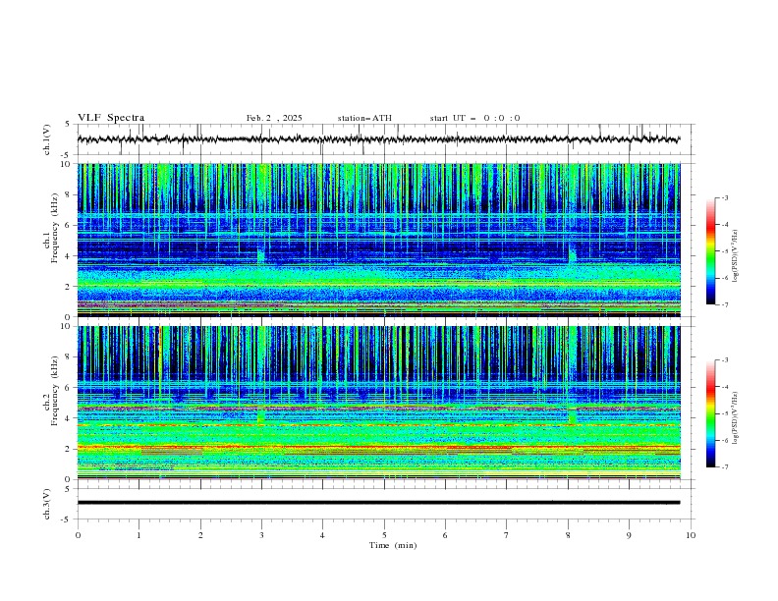The height and width of the screenshot is (601, 778).
Task: Click the '5' tick on the time axis
Action: [384, 535]
